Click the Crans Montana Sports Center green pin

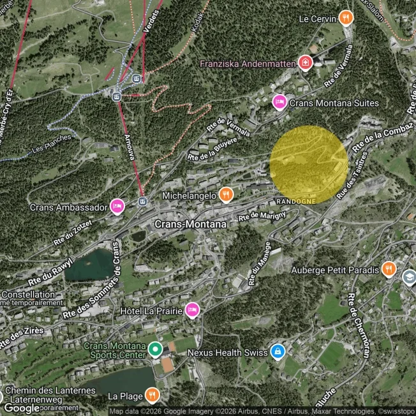point(155,350)
